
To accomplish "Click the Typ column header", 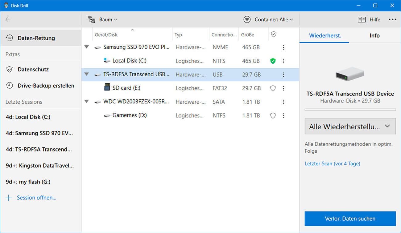I will 178,35.
